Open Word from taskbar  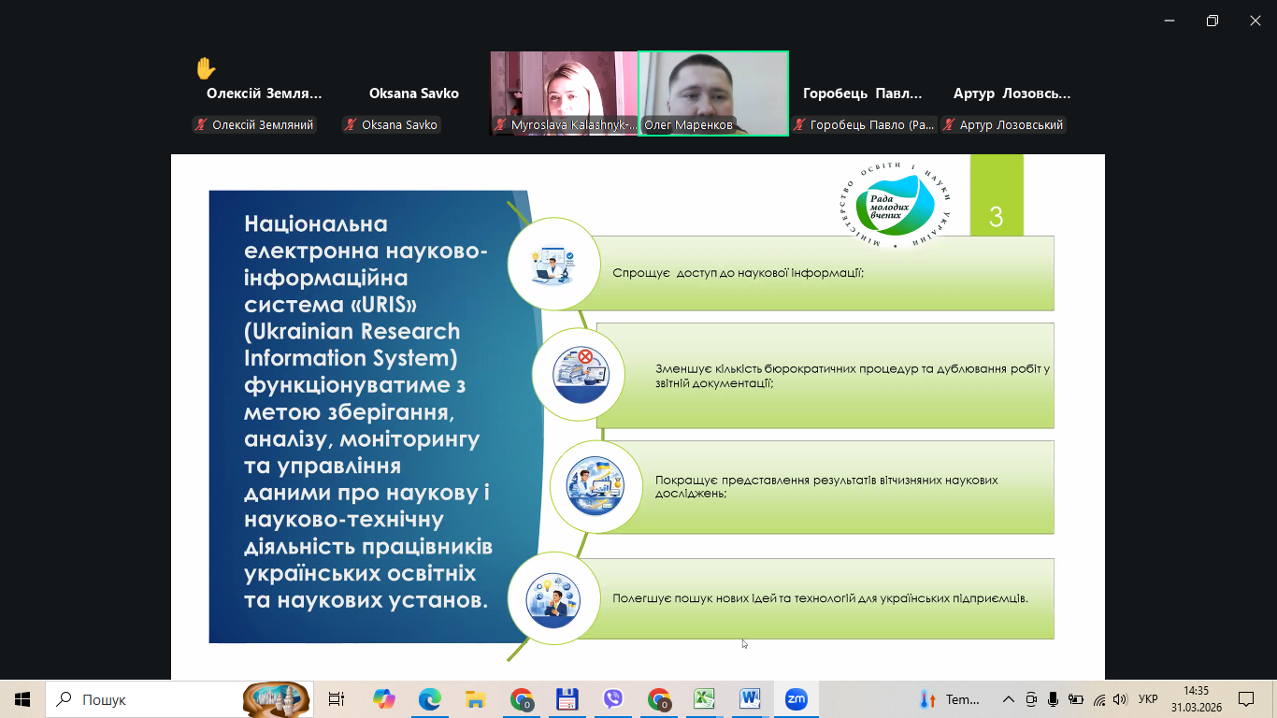751,699
